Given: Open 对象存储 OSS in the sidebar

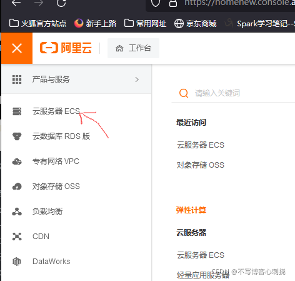Looking at the screenshot, I should (56, 186).
